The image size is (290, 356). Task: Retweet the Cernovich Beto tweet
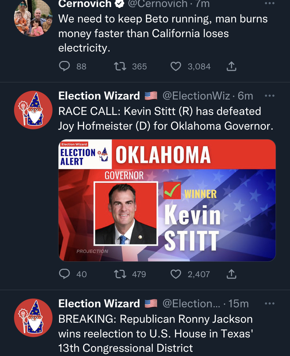pyautogui.click(x=120, y=66)
